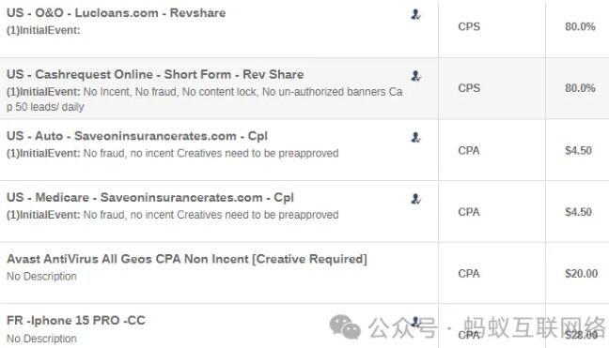Open US - Cashrequest Online Short Form offer
The height and width of the screenshot is (348, 609).
tap(155, 74)
